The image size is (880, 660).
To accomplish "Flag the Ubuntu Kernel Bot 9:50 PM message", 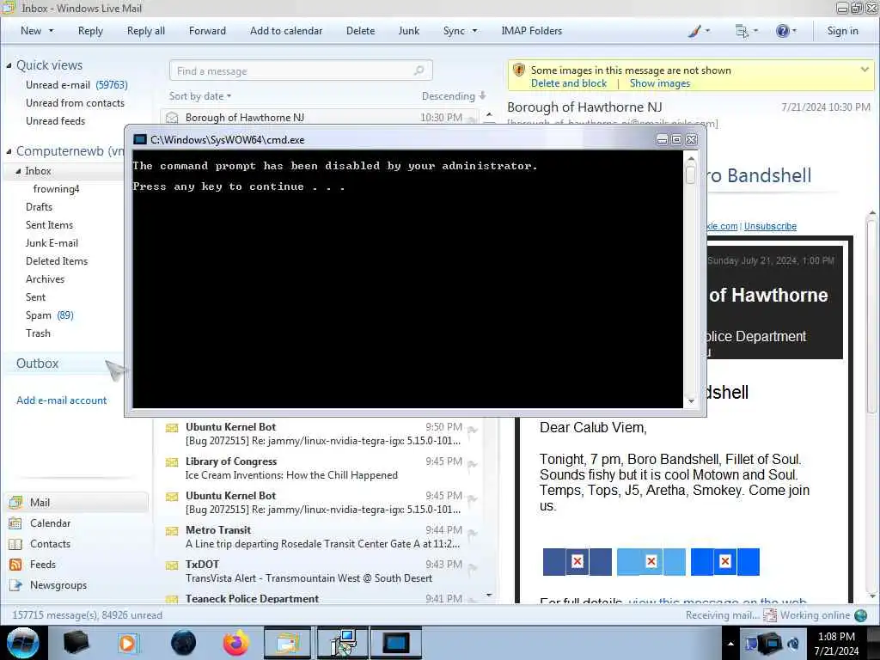I will (472, 430).
